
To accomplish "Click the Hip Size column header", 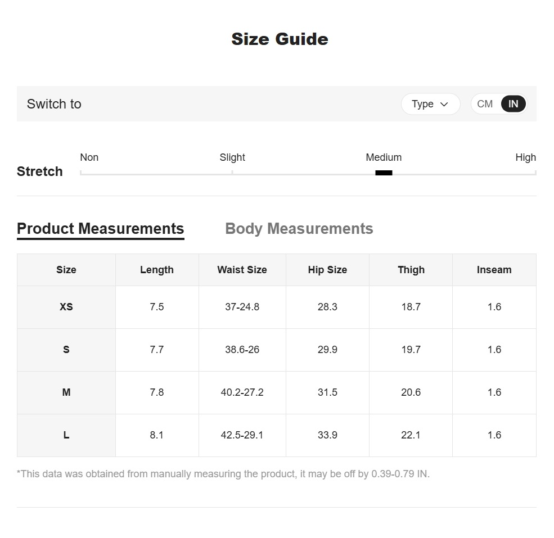I will [x=327, y=270].
